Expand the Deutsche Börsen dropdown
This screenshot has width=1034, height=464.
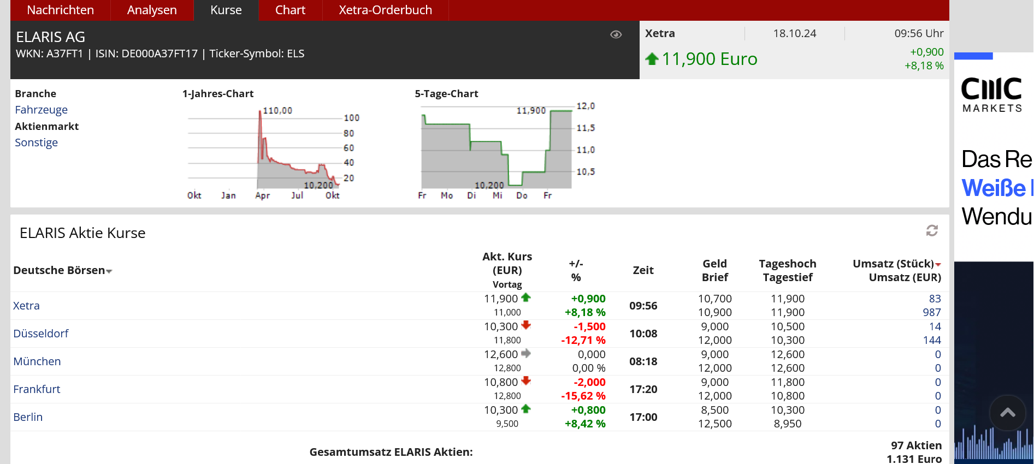coord(109,271)
